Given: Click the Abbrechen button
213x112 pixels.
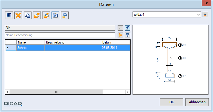Looking at the screenshot, I should (197, 102).
